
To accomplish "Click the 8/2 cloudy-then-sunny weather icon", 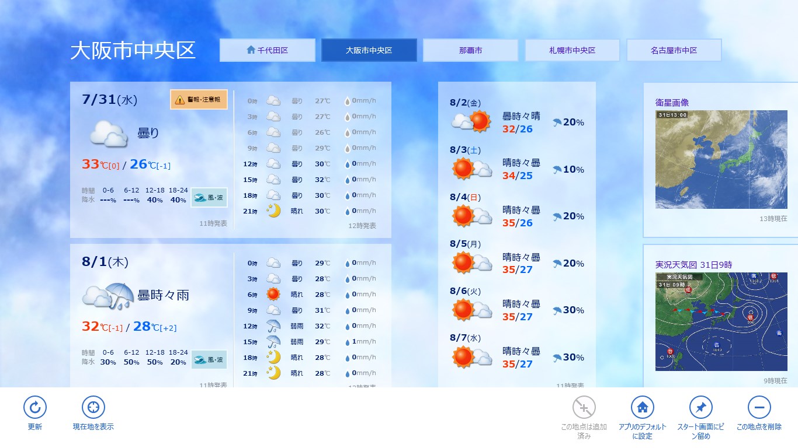I will pyautogui.click(x=470, y=121).
